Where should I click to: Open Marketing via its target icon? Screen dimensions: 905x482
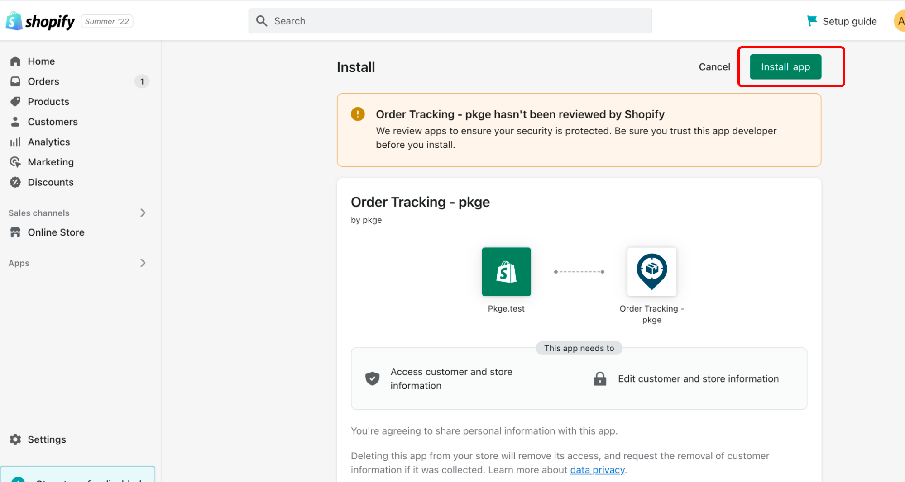(x=15, y=162)
